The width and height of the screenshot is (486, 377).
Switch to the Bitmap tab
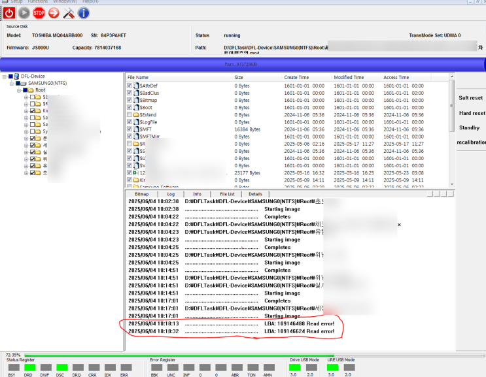142,194
